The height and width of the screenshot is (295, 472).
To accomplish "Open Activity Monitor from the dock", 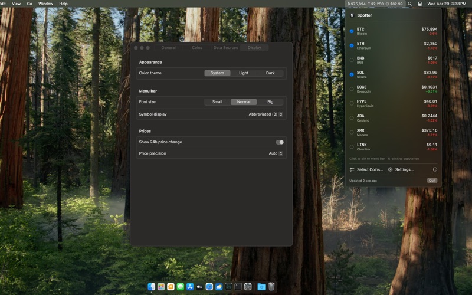I will coord(228,287).
